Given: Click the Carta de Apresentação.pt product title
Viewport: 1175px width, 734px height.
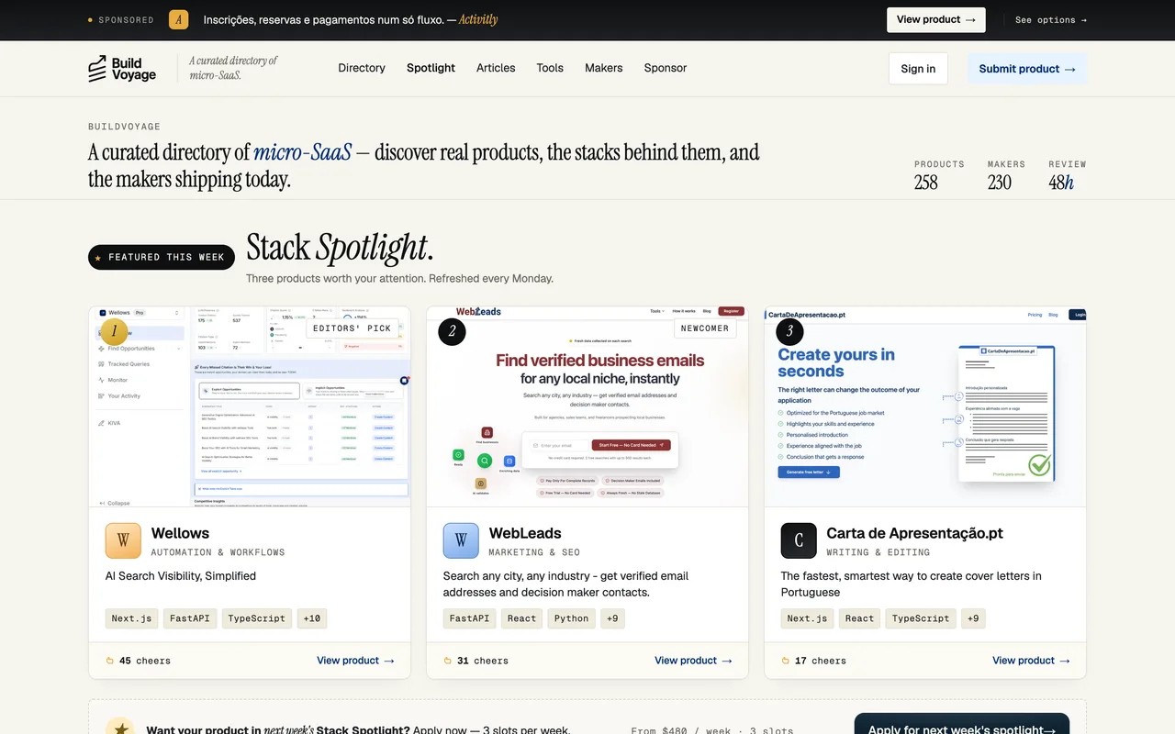Looking at the screenshot, I should [915, 533].
